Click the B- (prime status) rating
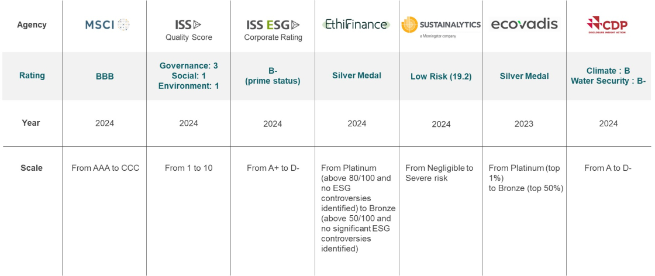Screen dimensions: 655x276 pos(273,76)
